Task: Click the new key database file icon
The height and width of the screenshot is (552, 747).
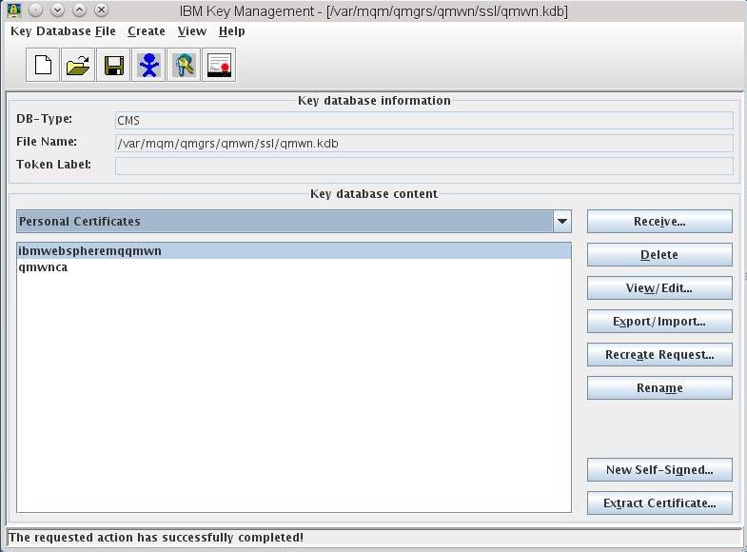Action: click(x=43, y=65)
